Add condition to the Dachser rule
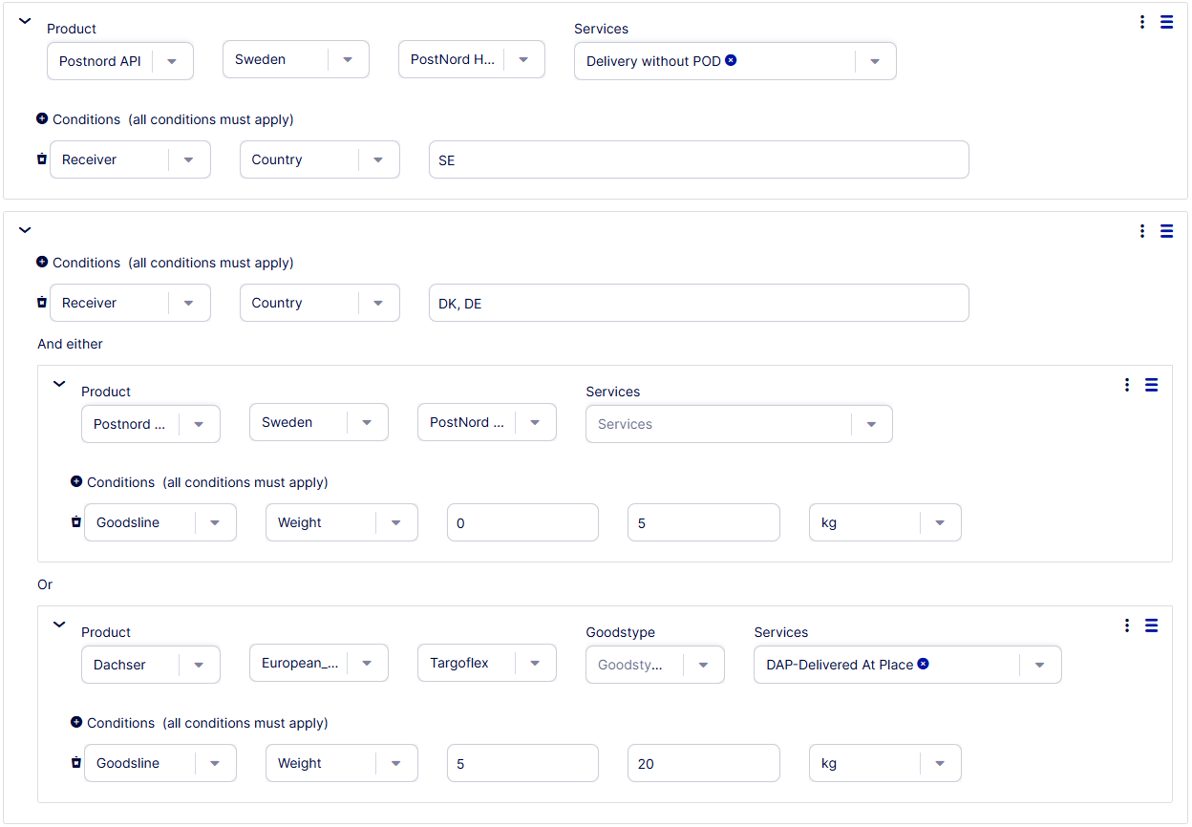Viewport: 1192px width, 827px height. (76, 723)
